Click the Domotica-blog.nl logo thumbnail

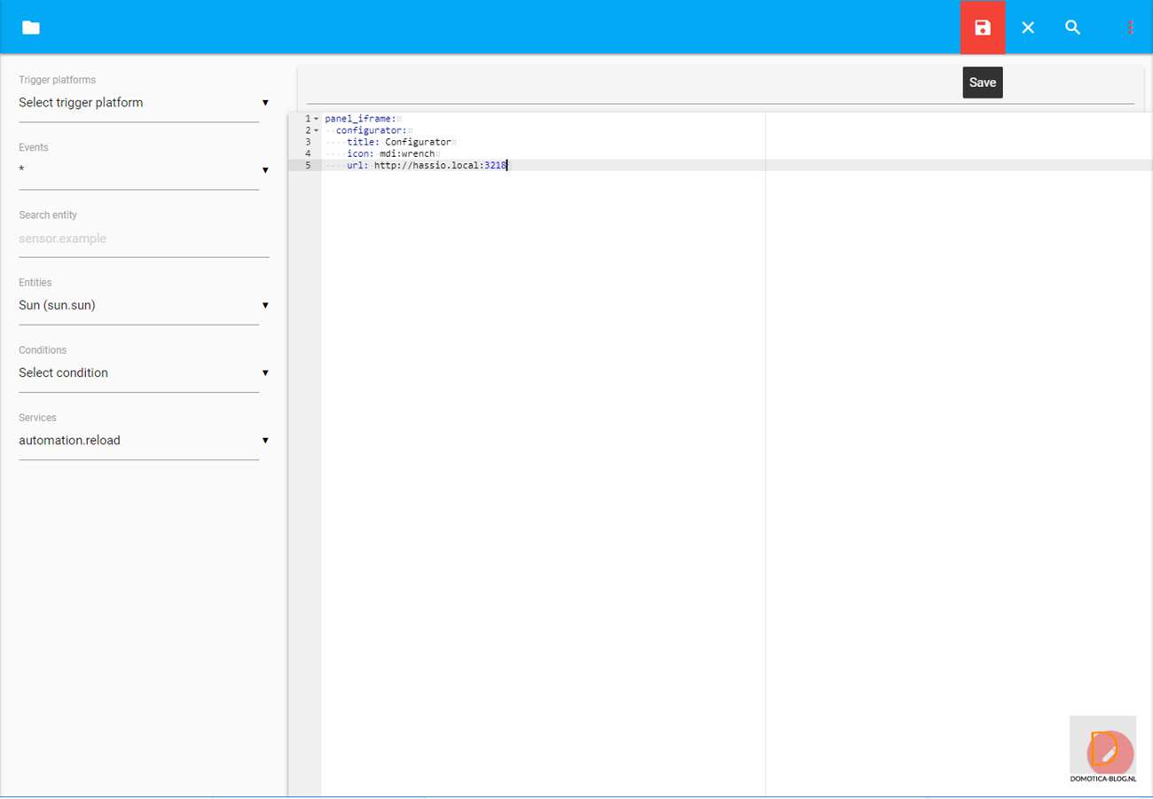[x=1102, y=750]
